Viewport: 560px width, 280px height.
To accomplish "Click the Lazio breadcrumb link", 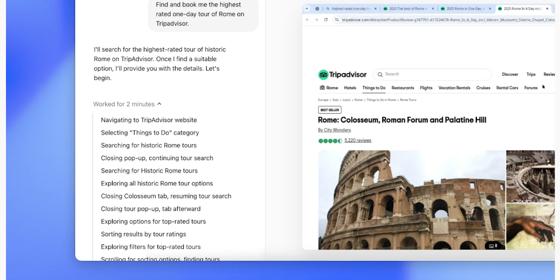I will coord(346,100).
